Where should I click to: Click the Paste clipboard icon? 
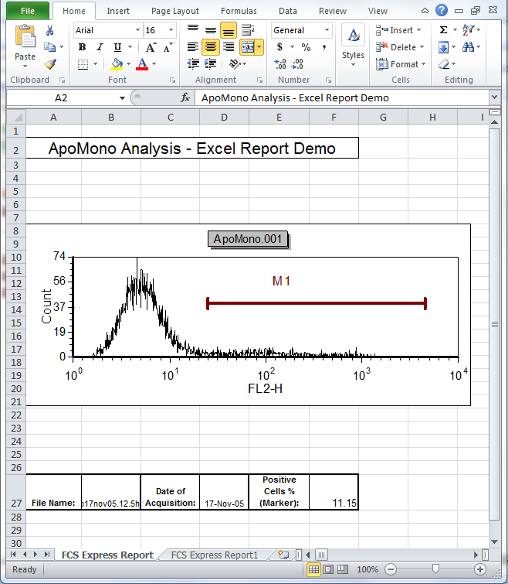(x=25, y=37)
